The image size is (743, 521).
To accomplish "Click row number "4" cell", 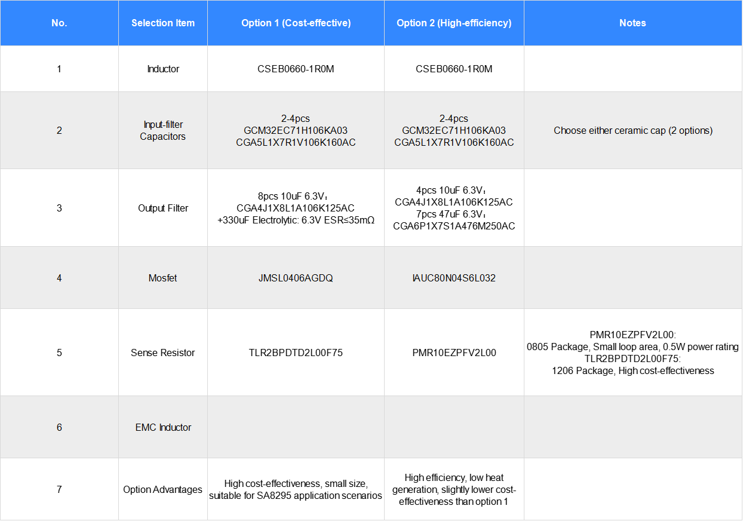I will (59, 278).
